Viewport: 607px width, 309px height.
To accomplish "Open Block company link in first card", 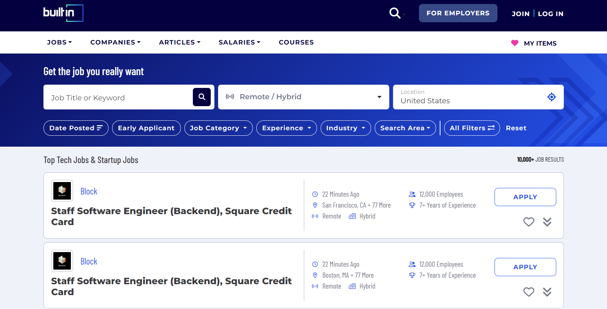I will (89, 192).
